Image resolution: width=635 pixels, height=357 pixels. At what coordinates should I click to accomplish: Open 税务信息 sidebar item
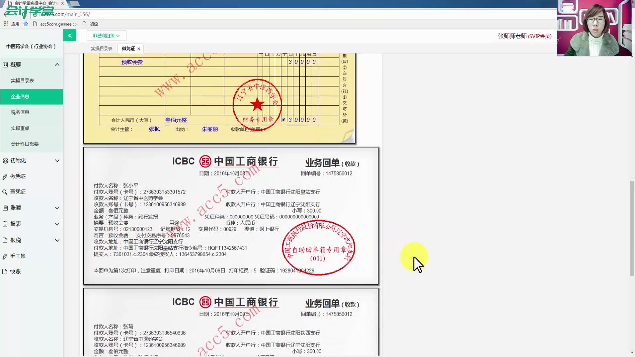20,112
